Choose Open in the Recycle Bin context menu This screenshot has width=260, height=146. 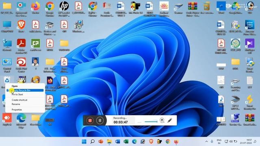[15, 86]
